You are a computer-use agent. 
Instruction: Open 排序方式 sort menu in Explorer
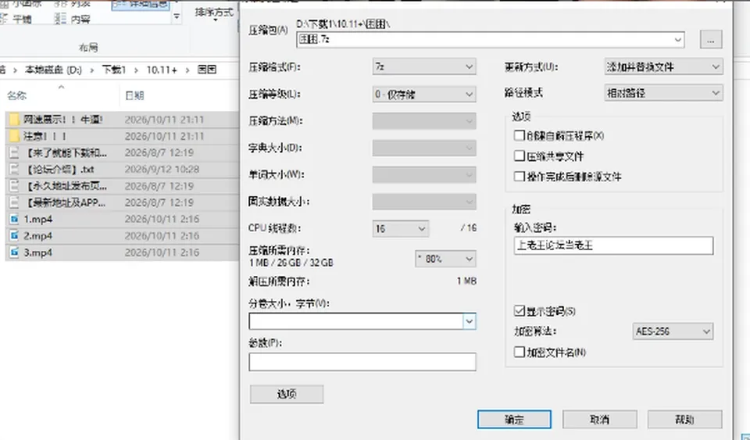pos(214,13)
